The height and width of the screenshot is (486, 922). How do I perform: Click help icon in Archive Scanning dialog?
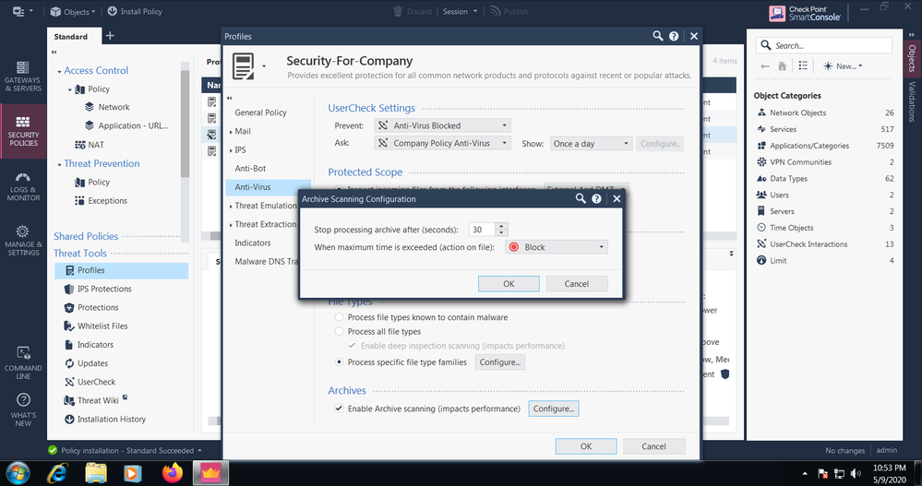coord(597,198)
